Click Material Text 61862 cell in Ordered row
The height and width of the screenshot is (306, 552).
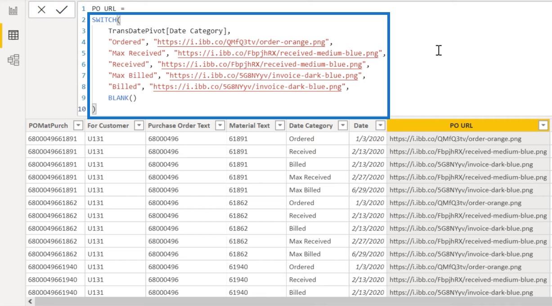(256, 203)
